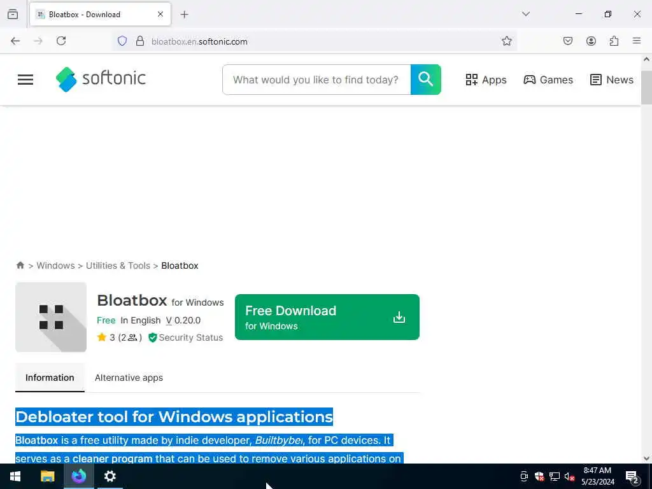Reload the current page

[x=61, y=41]
